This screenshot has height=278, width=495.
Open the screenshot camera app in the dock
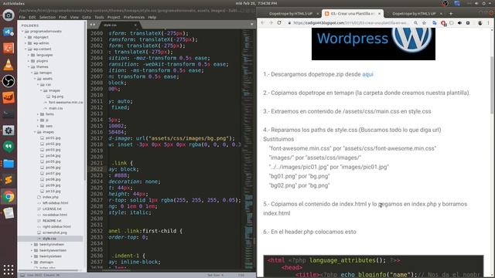pyautogui.click(x=9, y=15)
